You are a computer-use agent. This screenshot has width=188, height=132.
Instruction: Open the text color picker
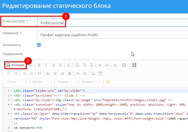(116, 65)
